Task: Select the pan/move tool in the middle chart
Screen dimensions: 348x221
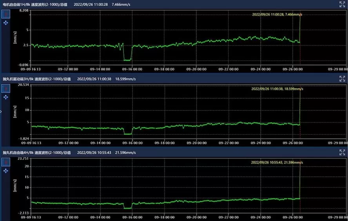Action: click(x=6, y=97)
